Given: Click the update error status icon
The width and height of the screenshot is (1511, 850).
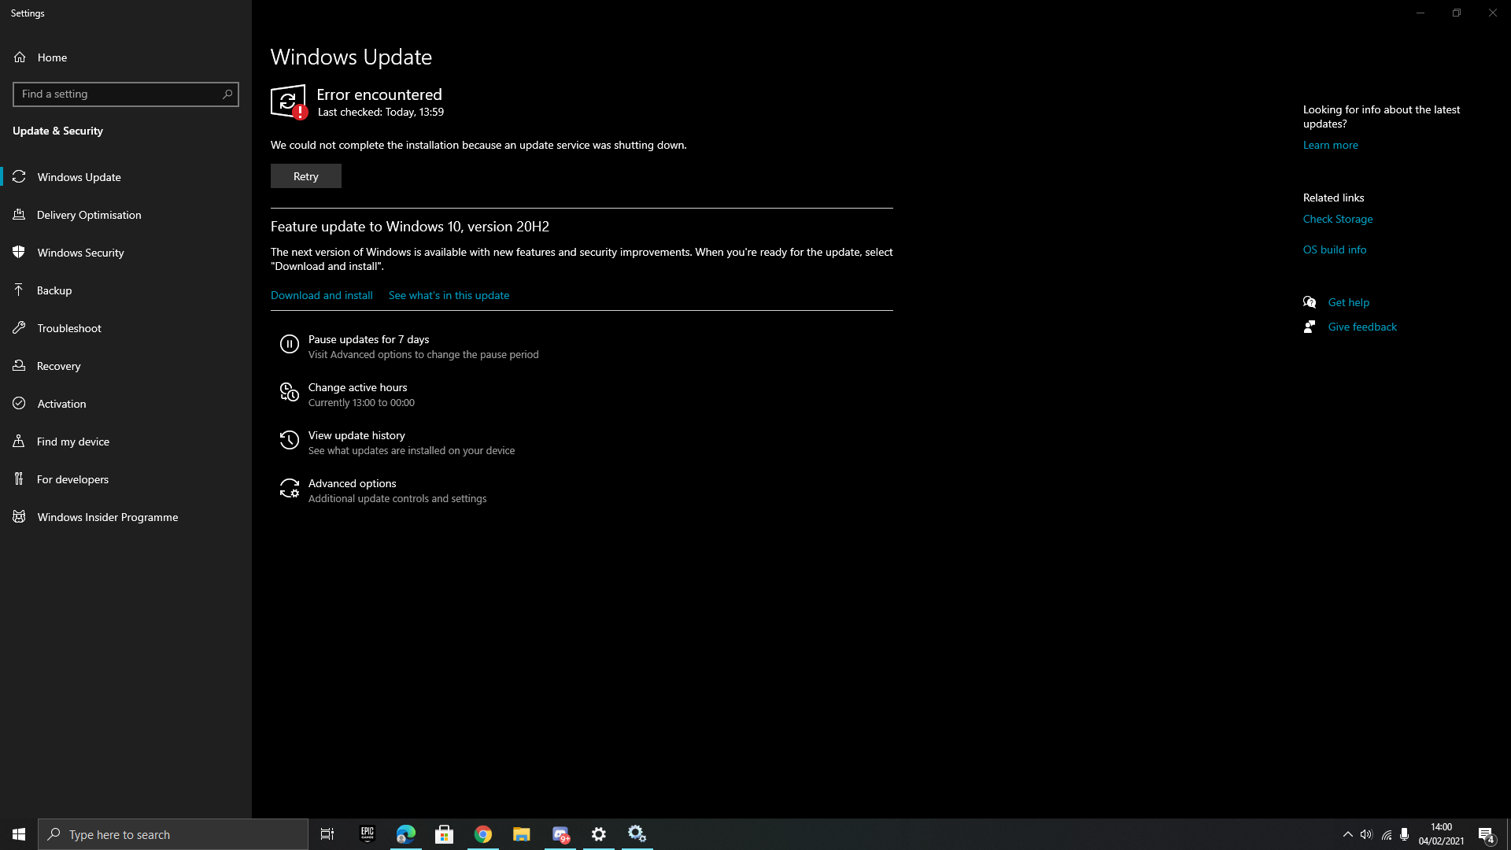Looking at the screenshot, I should (x=289, y=102).
